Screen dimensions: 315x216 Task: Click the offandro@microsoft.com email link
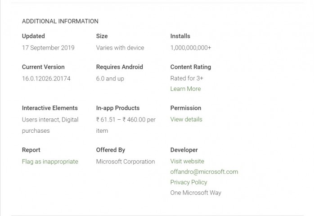click(204, 171)
